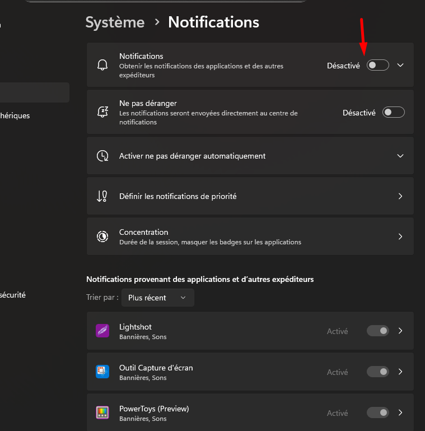Click 'Bannières, Sons' under PowerToys (Preview)
The image size is (425, 431).
click(143, 419)
